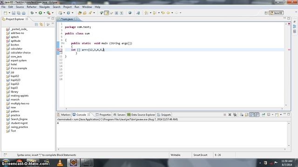Click the Print toolbar icon

click(x=24, y=13)
